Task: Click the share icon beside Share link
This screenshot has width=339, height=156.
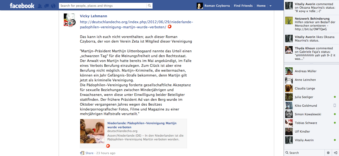Action: coord(82,153)
